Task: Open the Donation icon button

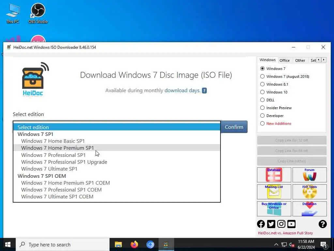Action: coord(310,209)
